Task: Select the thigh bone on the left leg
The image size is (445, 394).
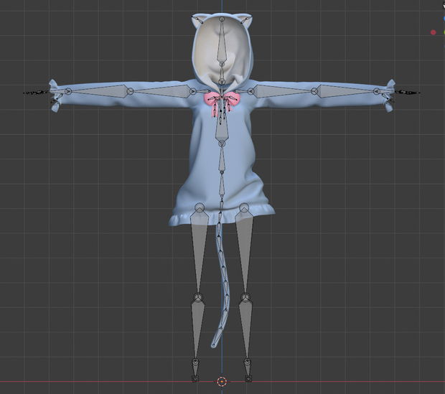Action: (x=199, y=253)
